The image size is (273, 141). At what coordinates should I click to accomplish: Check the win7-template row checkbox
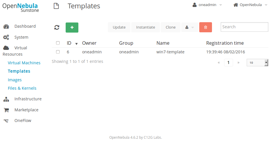pos(58,52)
